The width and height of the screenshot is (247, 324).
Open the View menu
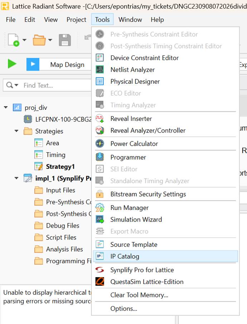click(51, 20)
